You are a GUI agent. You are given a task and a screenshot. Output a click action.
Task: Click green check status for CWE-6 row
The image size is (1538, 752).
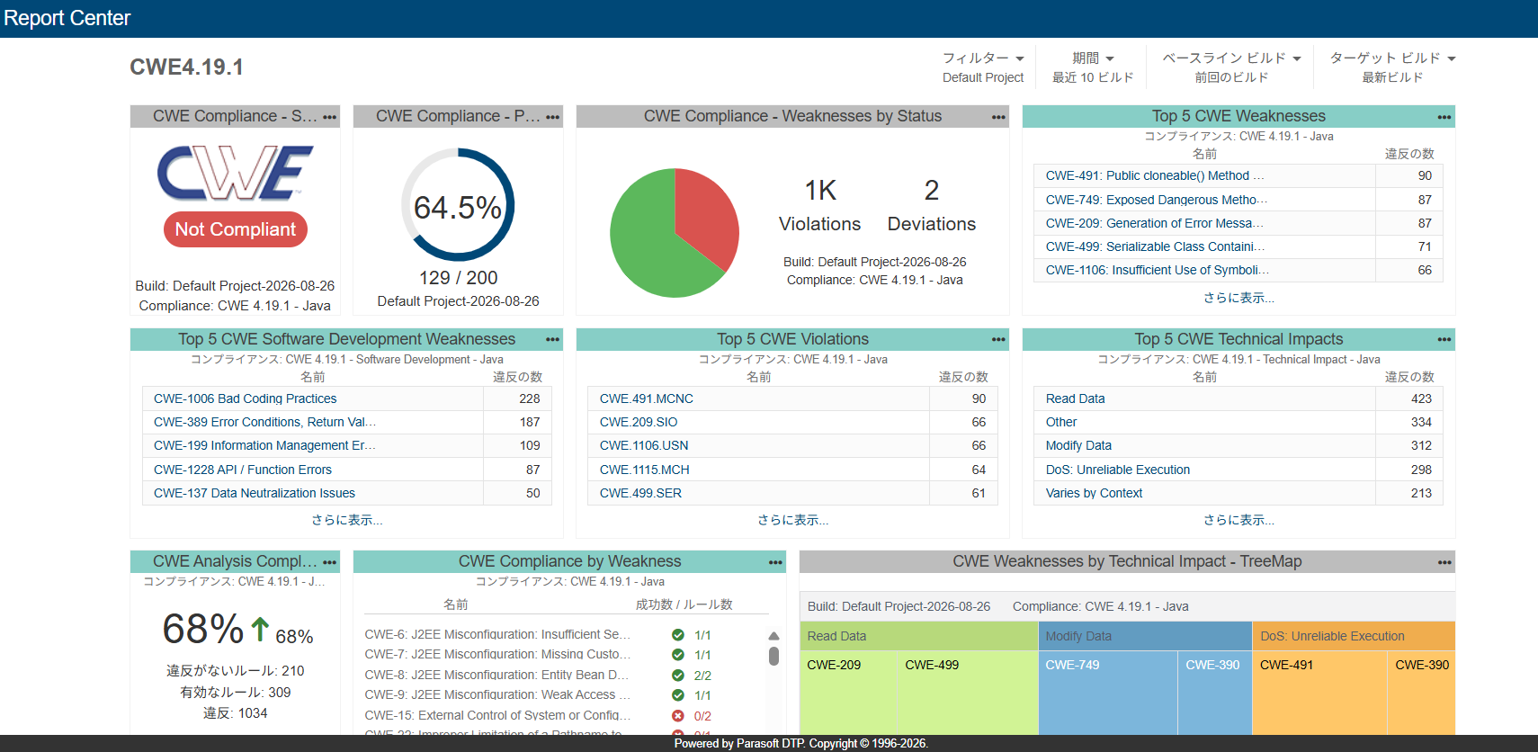678,635
